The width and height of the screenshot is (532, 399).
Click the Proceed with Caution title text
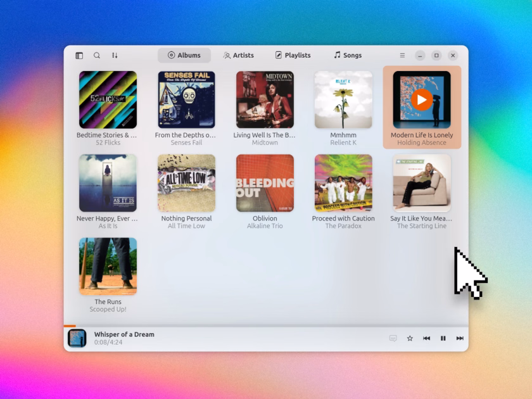click(x=343, y=218)
